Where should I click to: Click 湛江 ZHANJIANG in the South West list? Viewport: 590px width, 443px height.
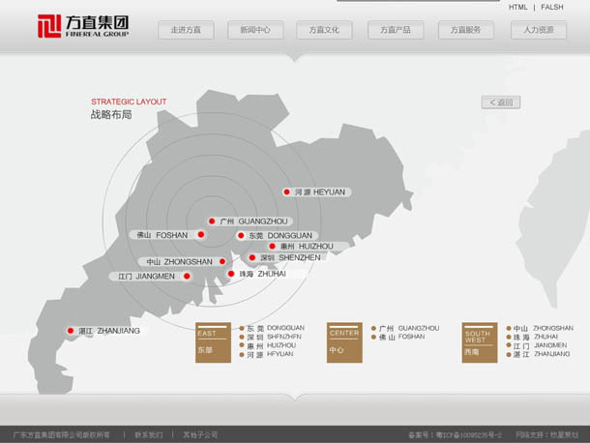click(538, 354)
